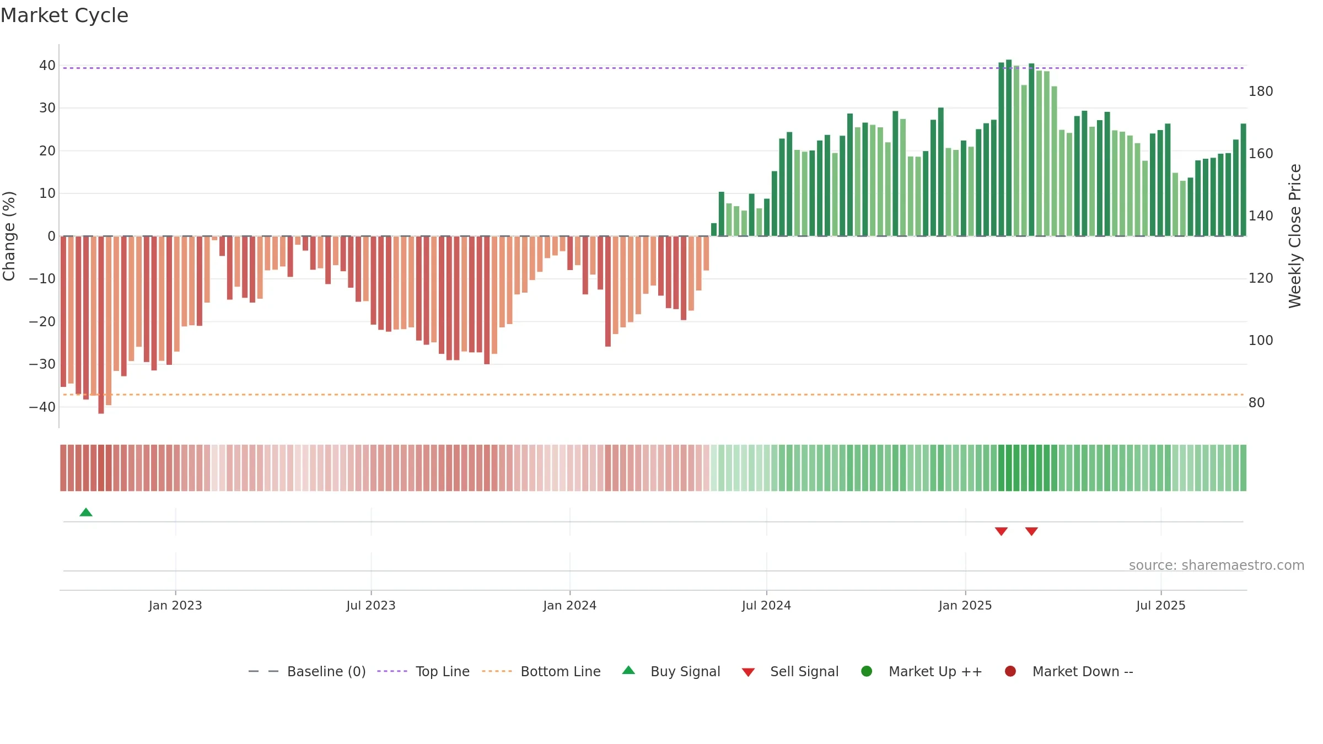This screenshot has width=1323, height=744.
Task: Click the 40 tick on Change axis
Action: point(47,66)
